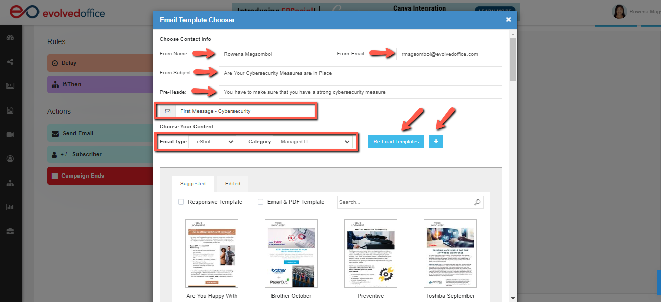
Task: Open the video camera icon in sidebar
Action: pos(10,135)
